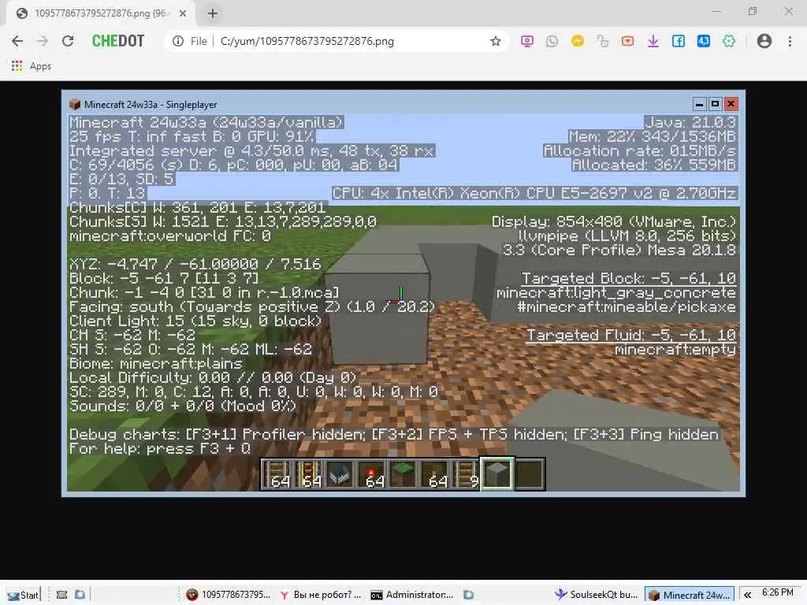Screen dimensions: 807x605
Task: Click the 'For help: press F3 + Q' line
Action: (x=159, y=448)
